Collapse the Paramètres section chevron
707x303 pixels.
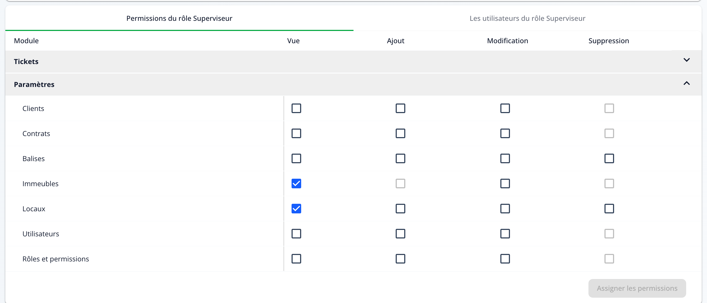(x=686, y=83)
